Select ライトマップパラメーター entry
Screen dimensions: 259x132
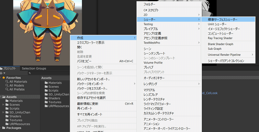[x=169, y=104]
